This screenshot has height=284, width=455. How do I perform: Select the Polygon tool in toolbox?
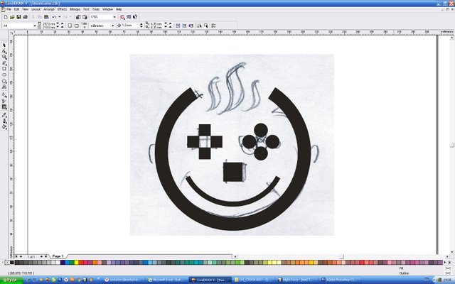point(4,81)
